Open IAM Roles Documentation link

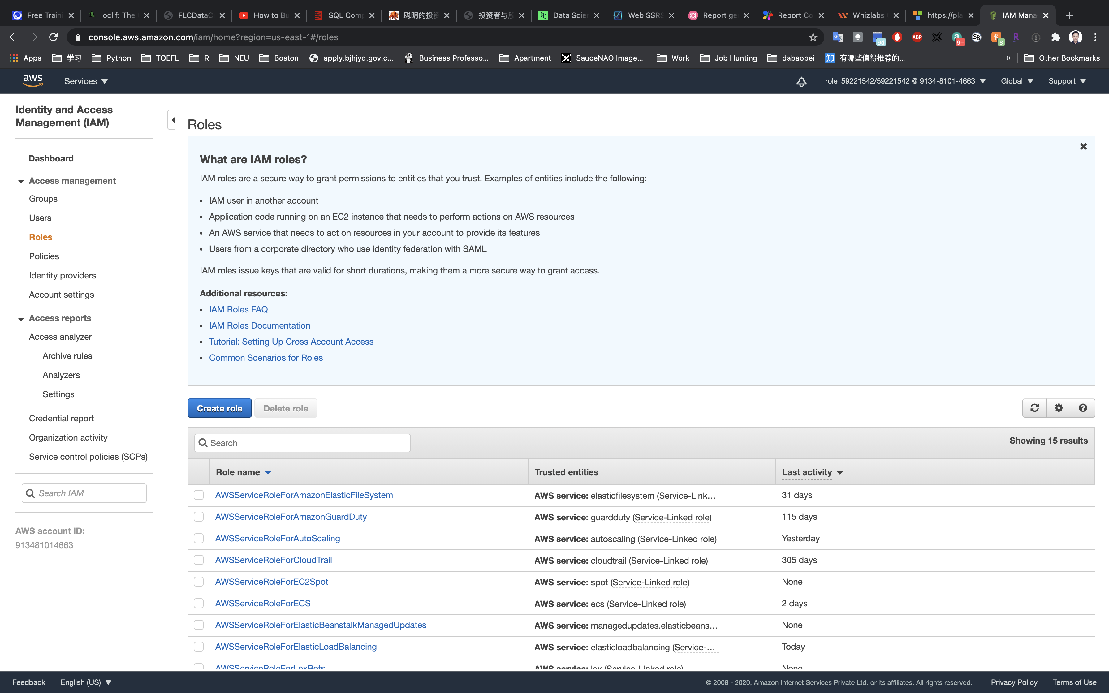[x=259, y=325]
